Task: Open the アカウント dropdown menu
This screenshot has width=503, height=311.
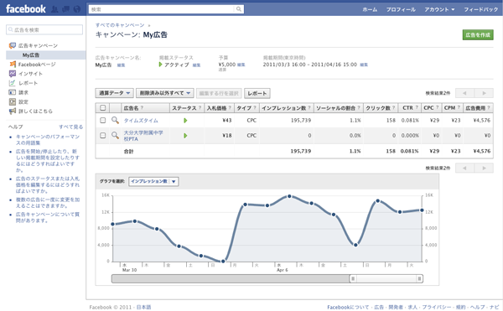Action: tap(439, 9)
